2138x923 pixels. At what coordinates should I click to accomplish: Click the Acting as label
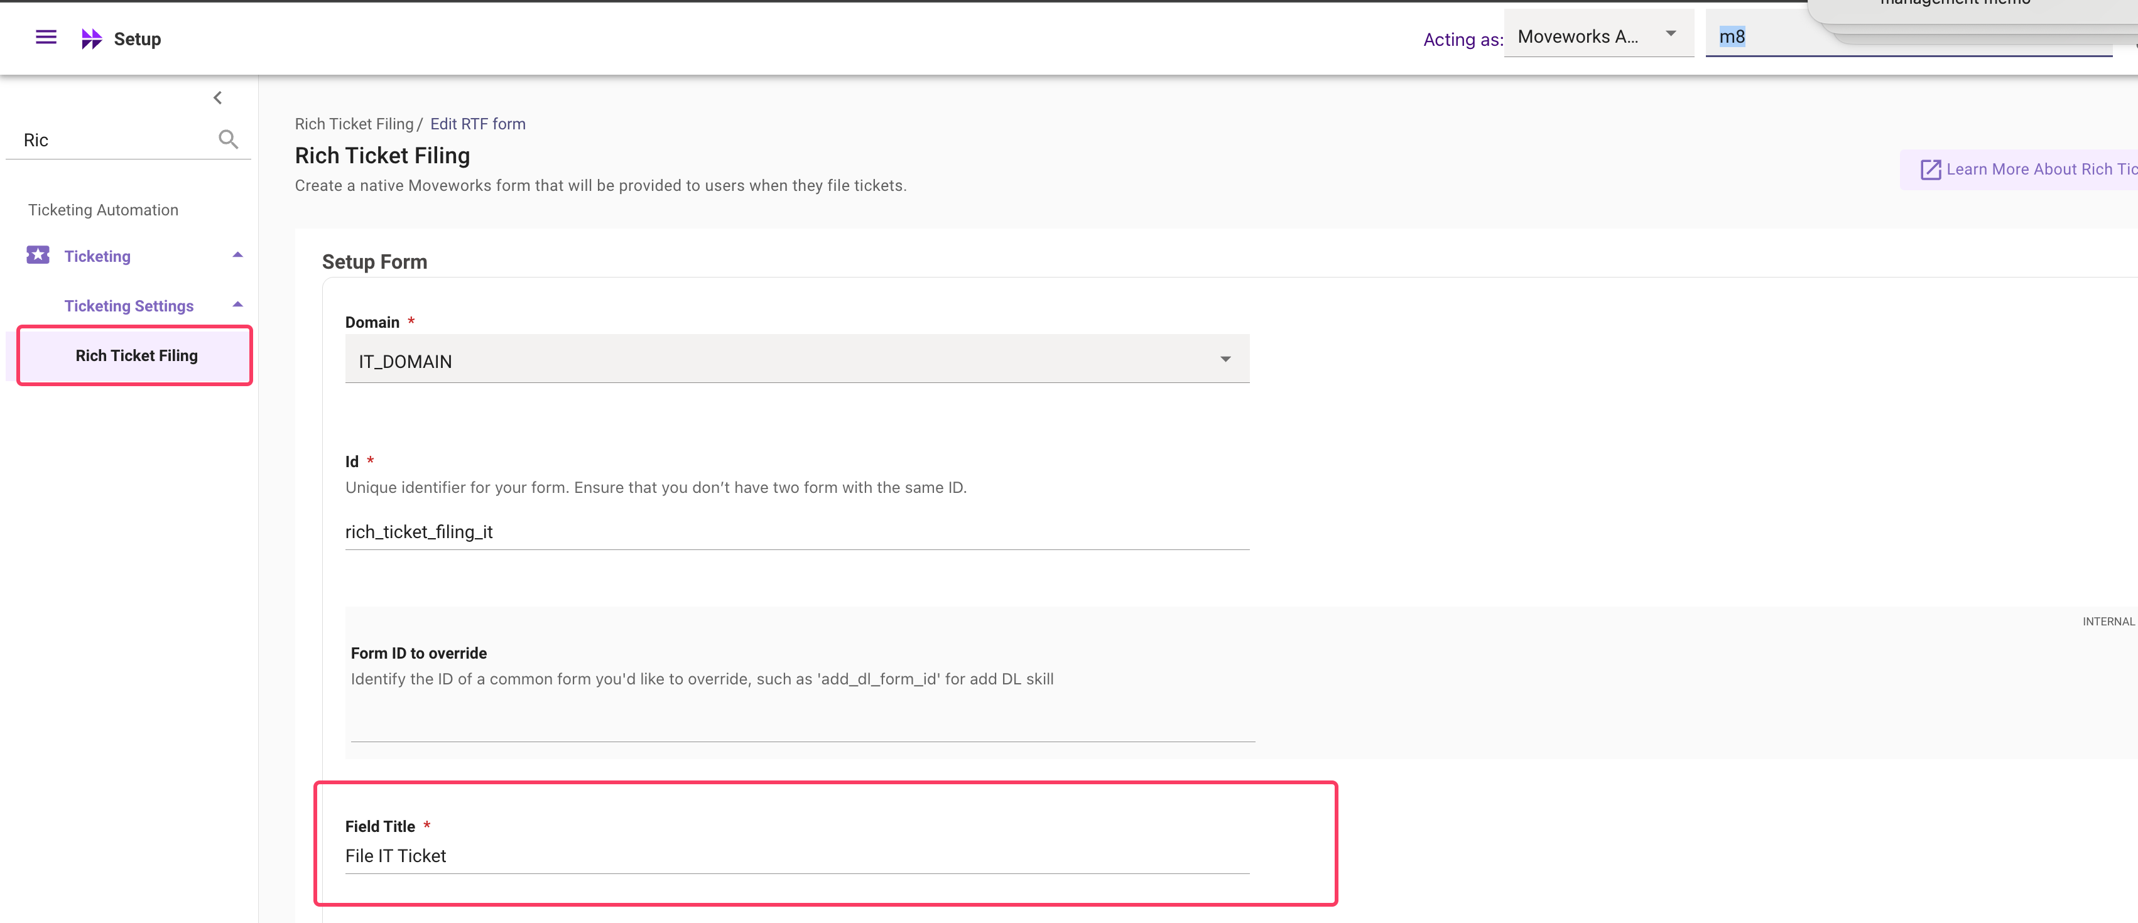pyautogui.click(x=1462, y=39)
